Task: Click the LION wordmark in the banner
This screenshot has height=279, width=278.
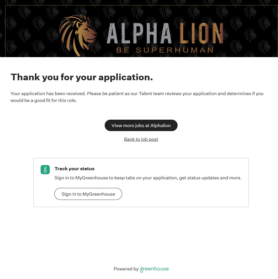Action: click(202, 33)
